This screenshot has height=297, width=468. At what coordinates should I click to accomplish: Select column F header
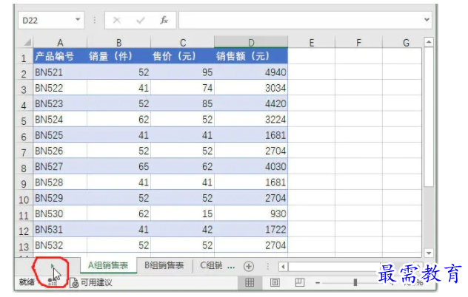pyautogui.click(x=358, y=43)
